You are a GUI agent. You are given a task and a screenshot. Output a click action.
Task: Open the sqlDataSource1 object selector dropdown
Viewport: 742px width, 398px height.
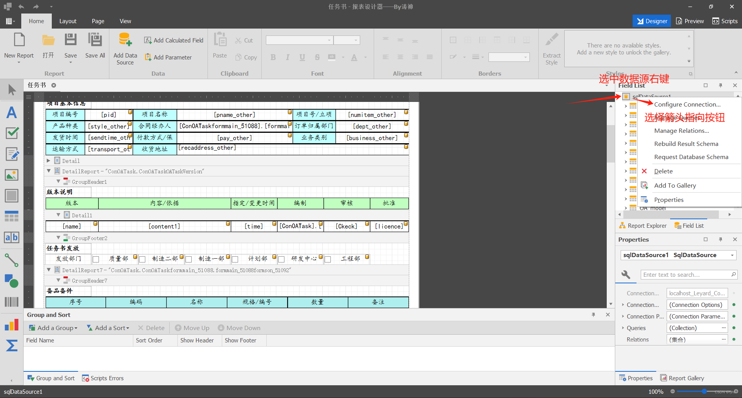[732, 255]
